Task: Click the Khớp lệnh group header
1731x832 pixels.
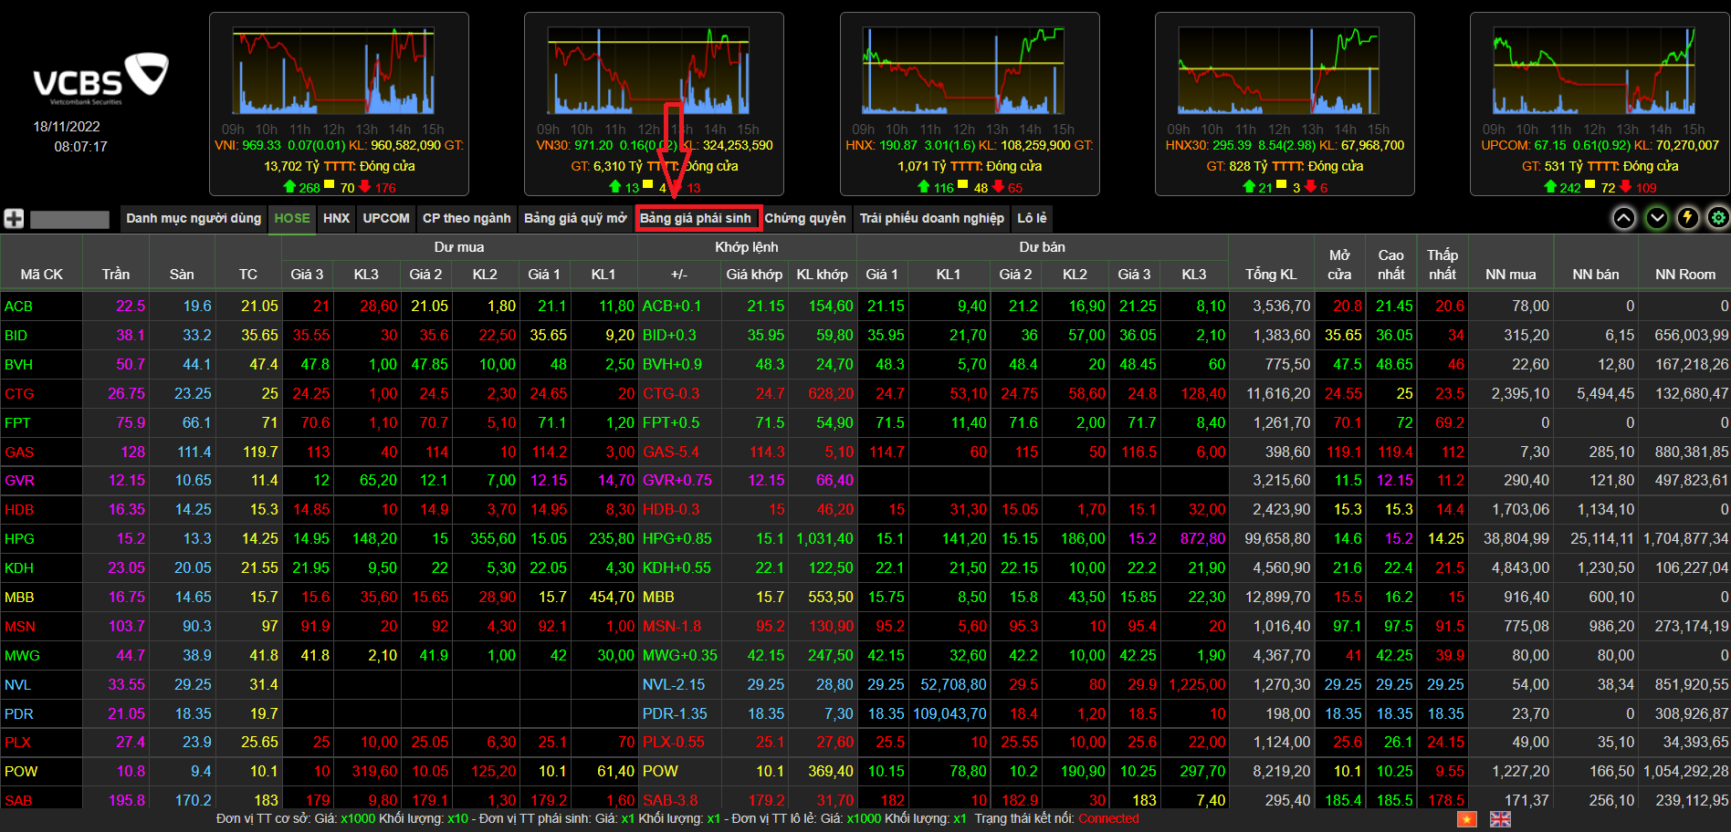Action: coord(747,247)
